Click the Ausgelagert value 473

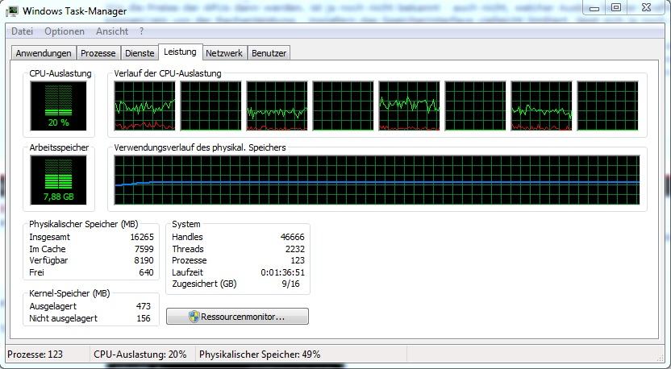(144, 306)
